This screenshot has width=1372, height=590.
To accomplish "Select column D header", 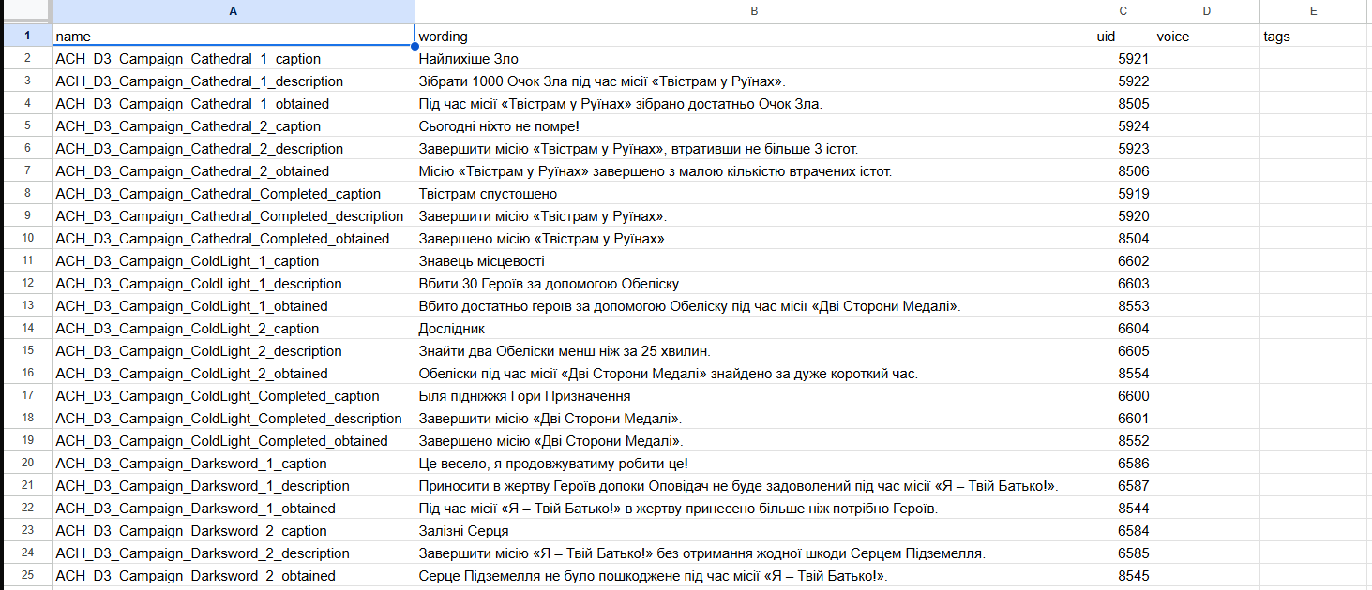I will coord(1206,11).
